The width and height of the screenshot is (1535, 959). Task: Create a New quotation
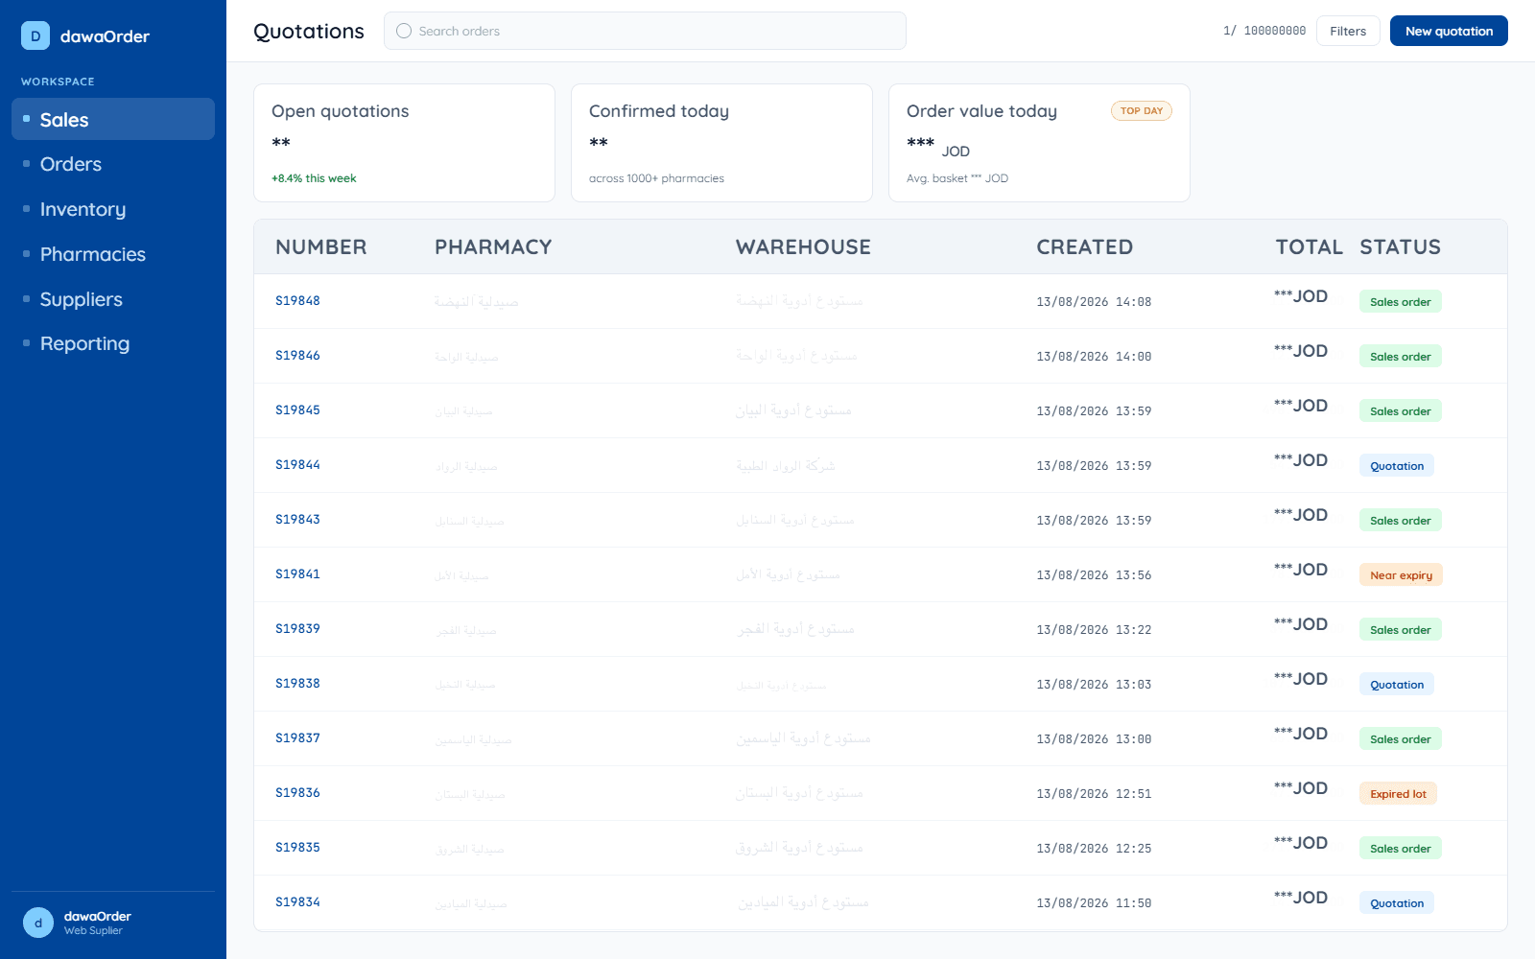pos(1449,31)
